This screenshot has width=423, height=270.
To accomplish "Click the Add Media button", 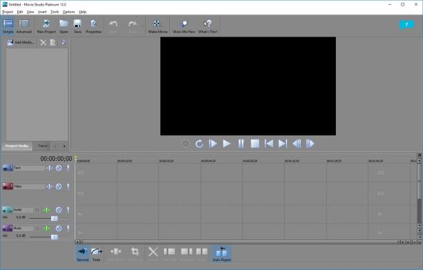I will [21, 42].
